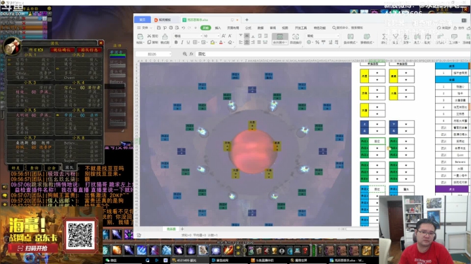Image resolution: width=471 pixels, height=264 pixels.
Task: Click the Filter funnel icon
Action: tap(396, 37)
